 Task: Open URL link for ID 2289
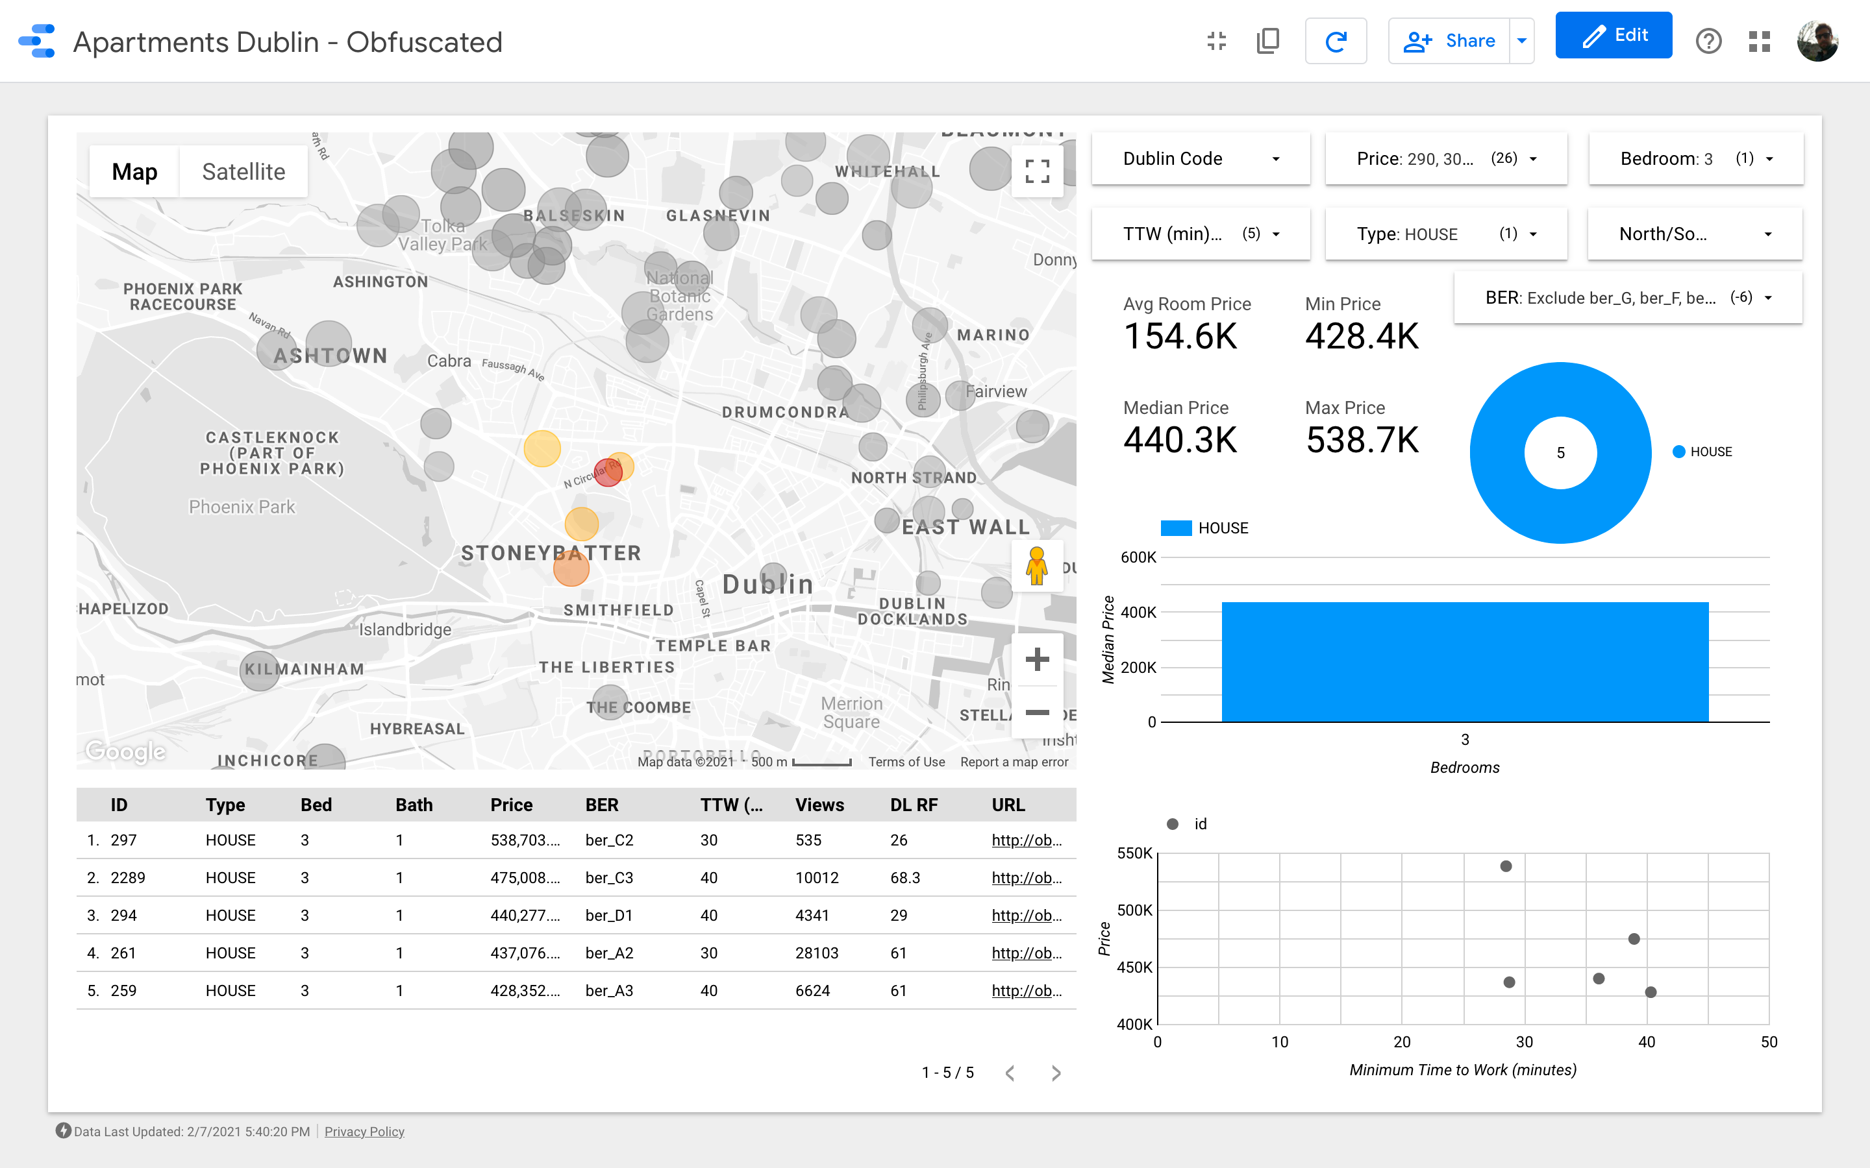[x=1027, y=879]
